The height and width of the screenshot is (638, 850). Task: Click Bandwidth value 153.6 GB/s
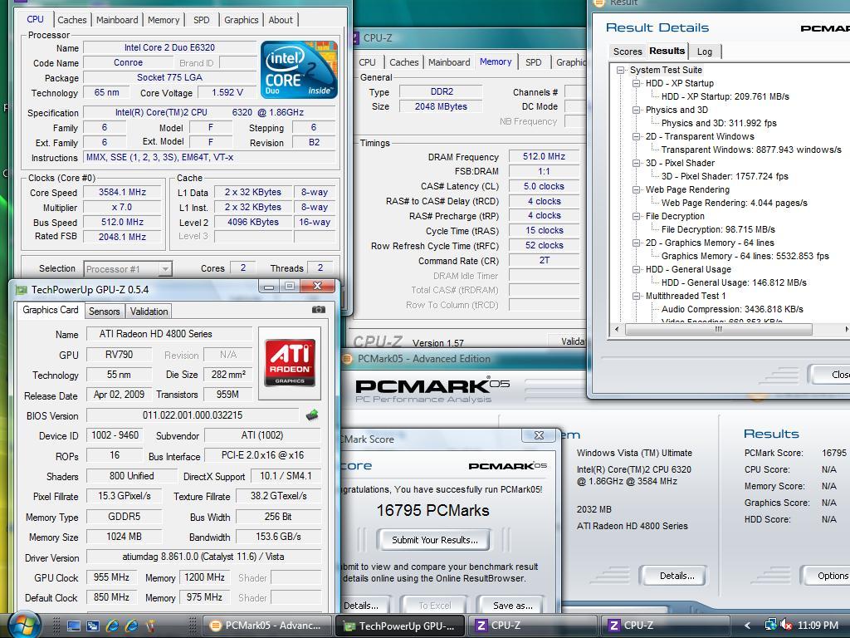278,537
